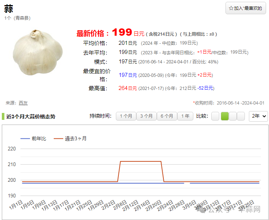This screenshot has height=220, width=269.
Task: Click the latest price 199 value
Action: coord(122,32)
